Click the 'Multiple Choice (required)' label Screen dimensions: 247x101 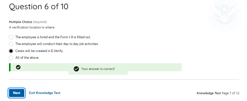click(x=28, y=22)
